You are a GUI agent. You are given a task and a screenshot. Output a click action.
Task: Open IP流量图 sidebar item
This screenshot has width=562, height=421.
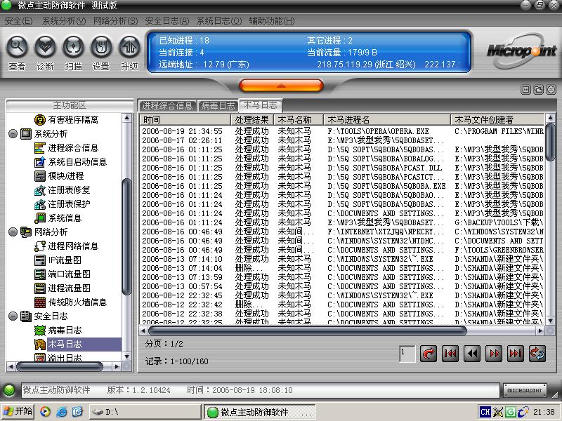click(58, 260)
